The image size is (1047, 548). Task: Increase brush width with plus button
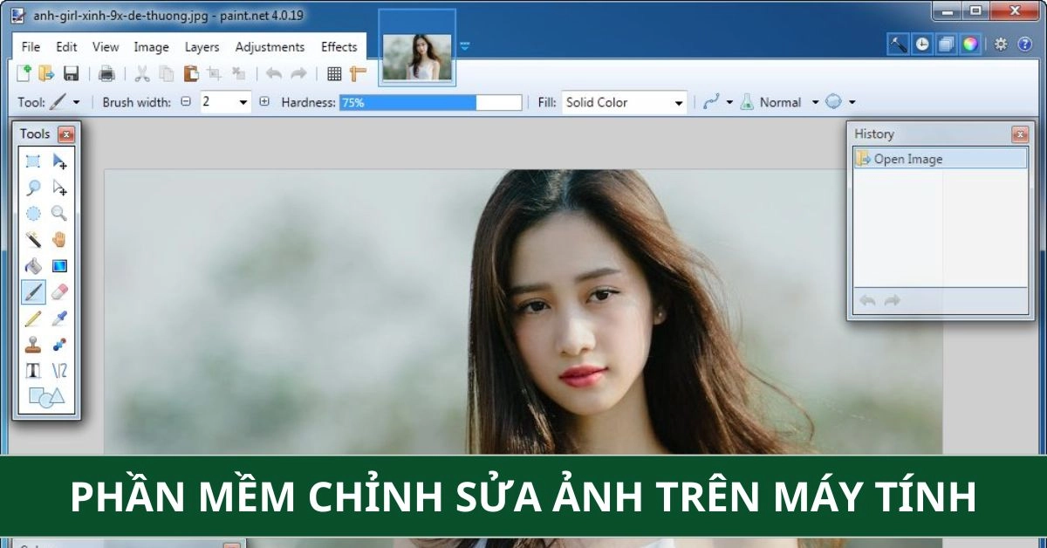coord(264,102)
